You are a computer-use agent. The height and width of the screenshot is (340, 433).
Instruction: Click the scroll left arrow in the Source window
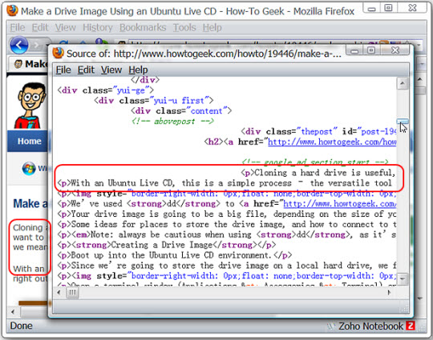coord(59,292)
